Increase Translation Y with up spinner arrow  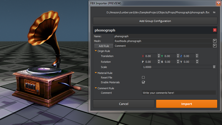pyautogui.click(x=178, y=55)
